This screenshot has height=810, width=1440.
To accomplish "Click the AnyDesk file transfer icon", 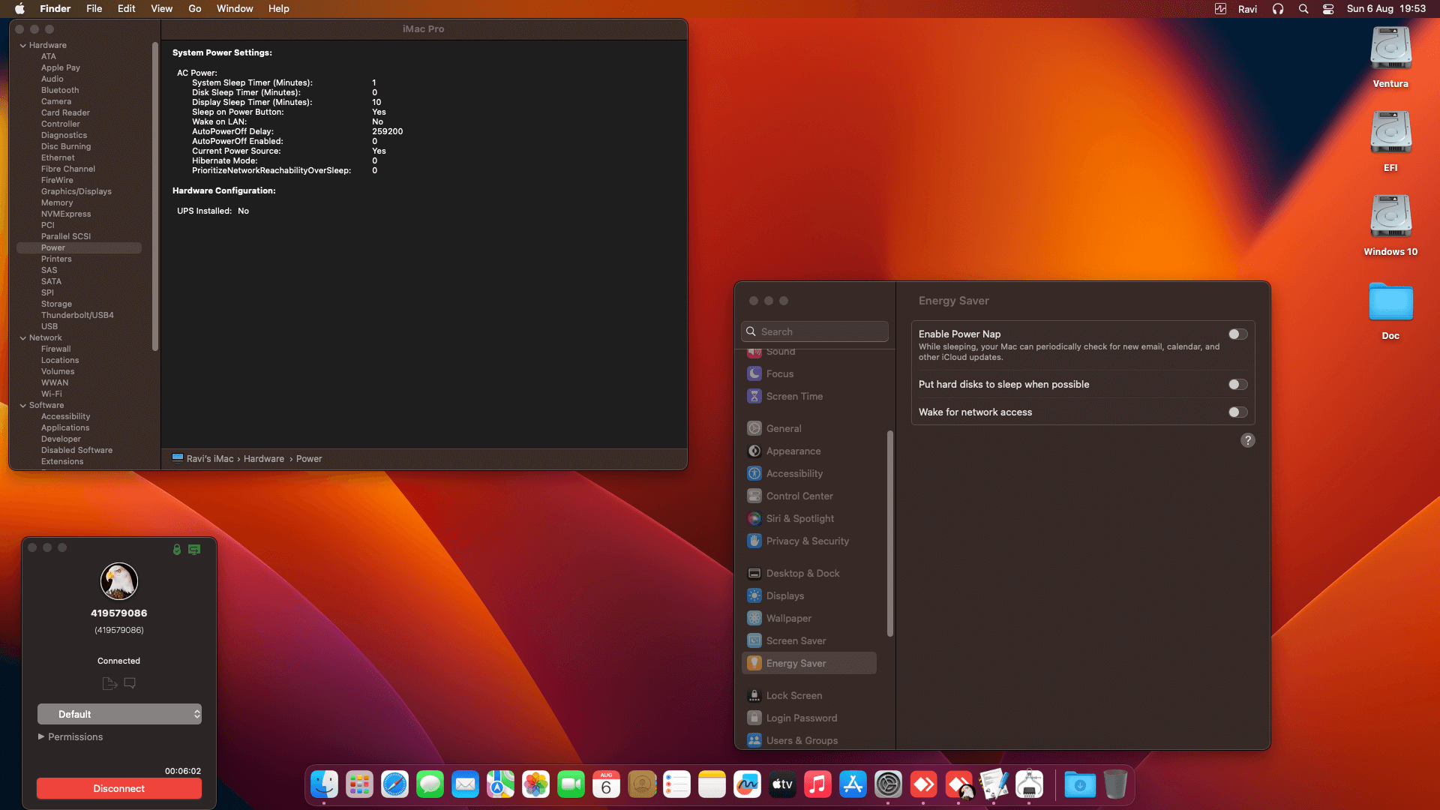I will point(109,683).
